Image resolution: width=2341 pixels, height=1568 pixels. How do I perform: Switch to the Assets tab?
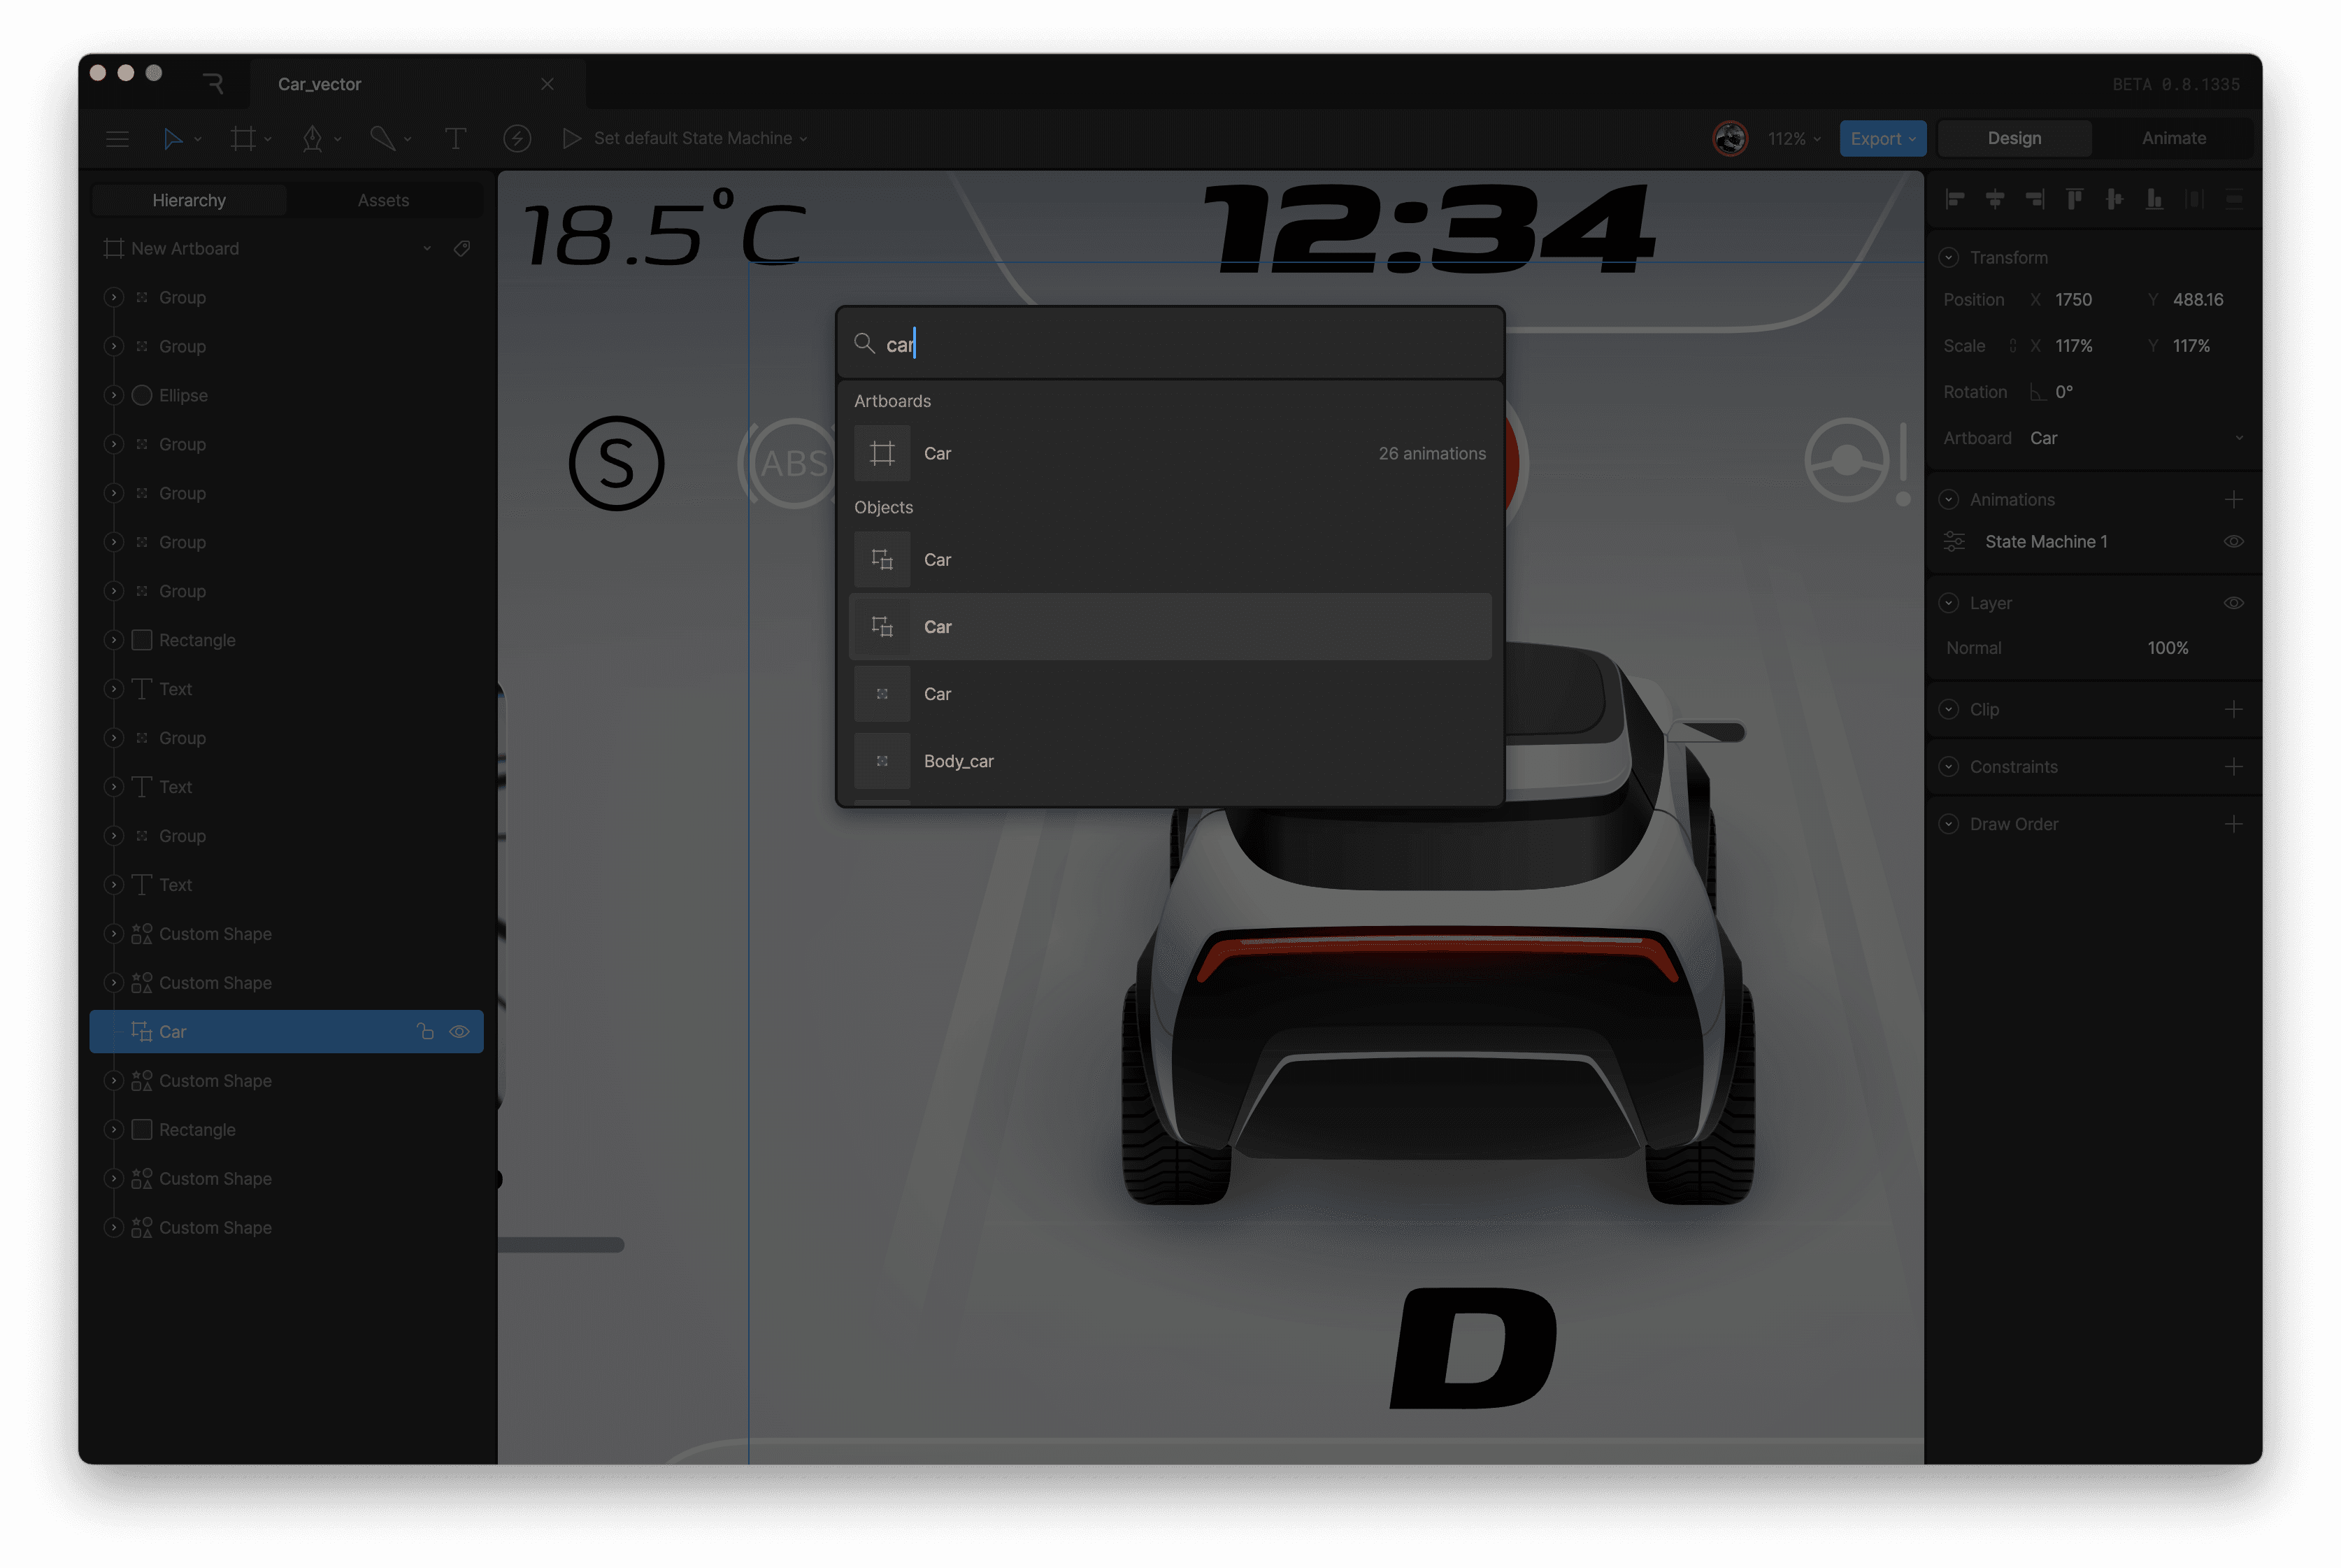click(383, 200)
